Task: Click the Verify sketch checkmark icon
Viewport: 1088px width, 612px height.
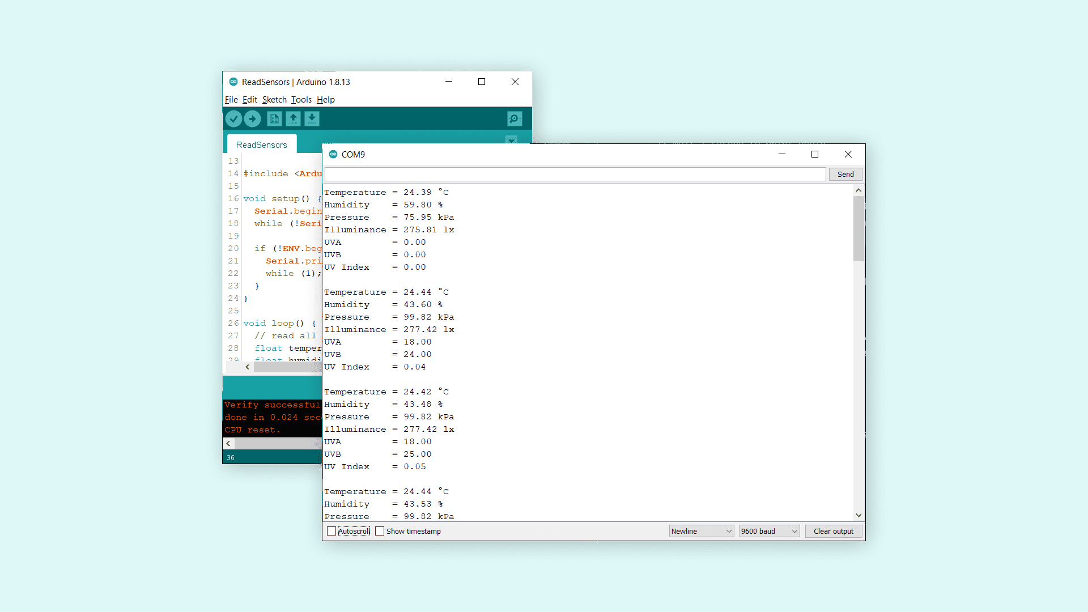Action: 233,119
